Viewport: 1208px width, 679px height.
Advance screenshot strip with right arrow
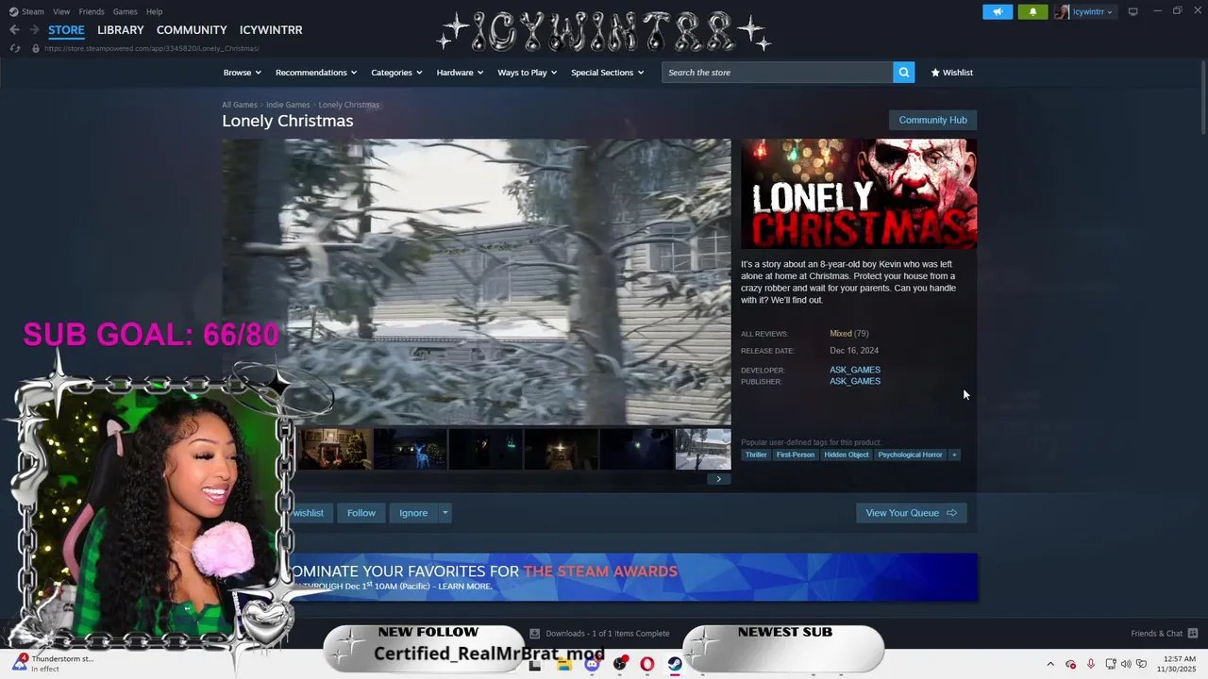(718, 479)
